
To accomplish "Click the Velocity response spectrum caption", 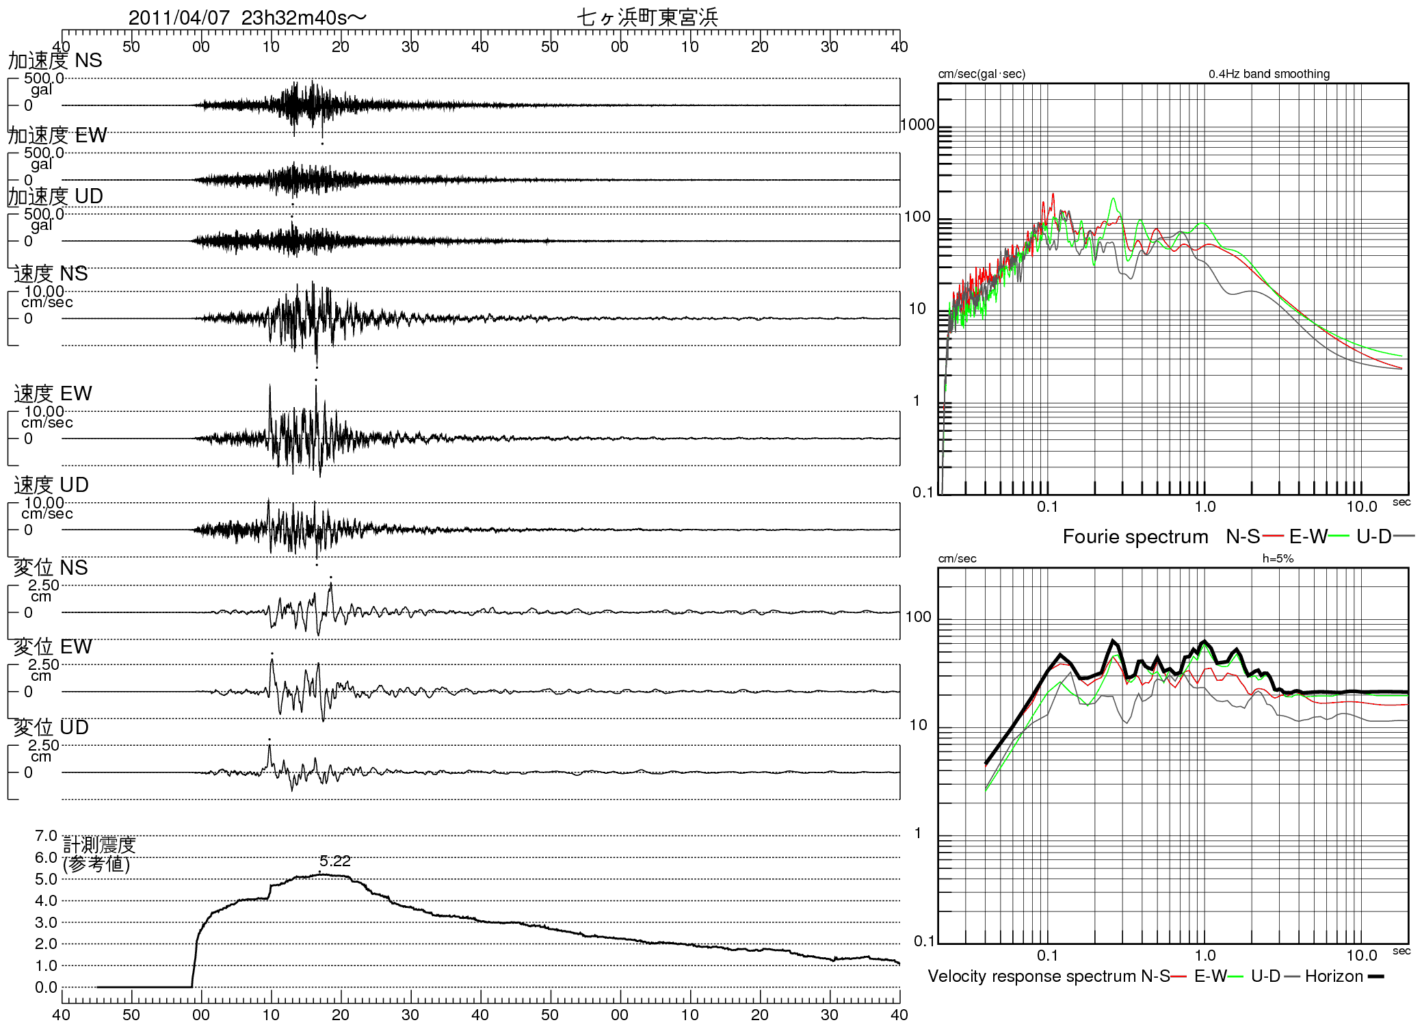I will 1031,976.
